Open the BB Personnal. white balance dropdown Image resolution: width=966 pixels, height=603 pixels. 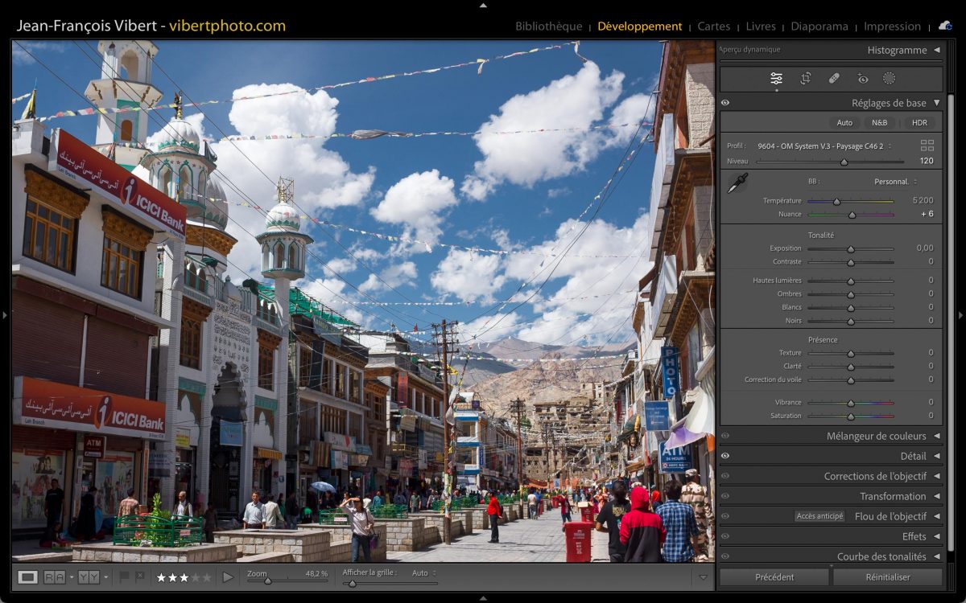[895, 182]
